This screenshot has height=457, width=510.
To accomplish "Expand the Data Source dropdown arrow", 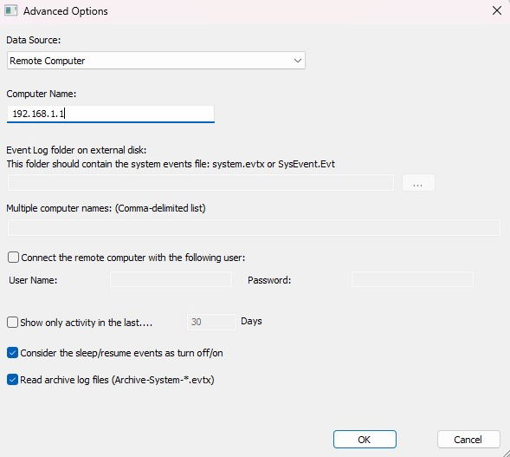I will [x=297, y=61].
